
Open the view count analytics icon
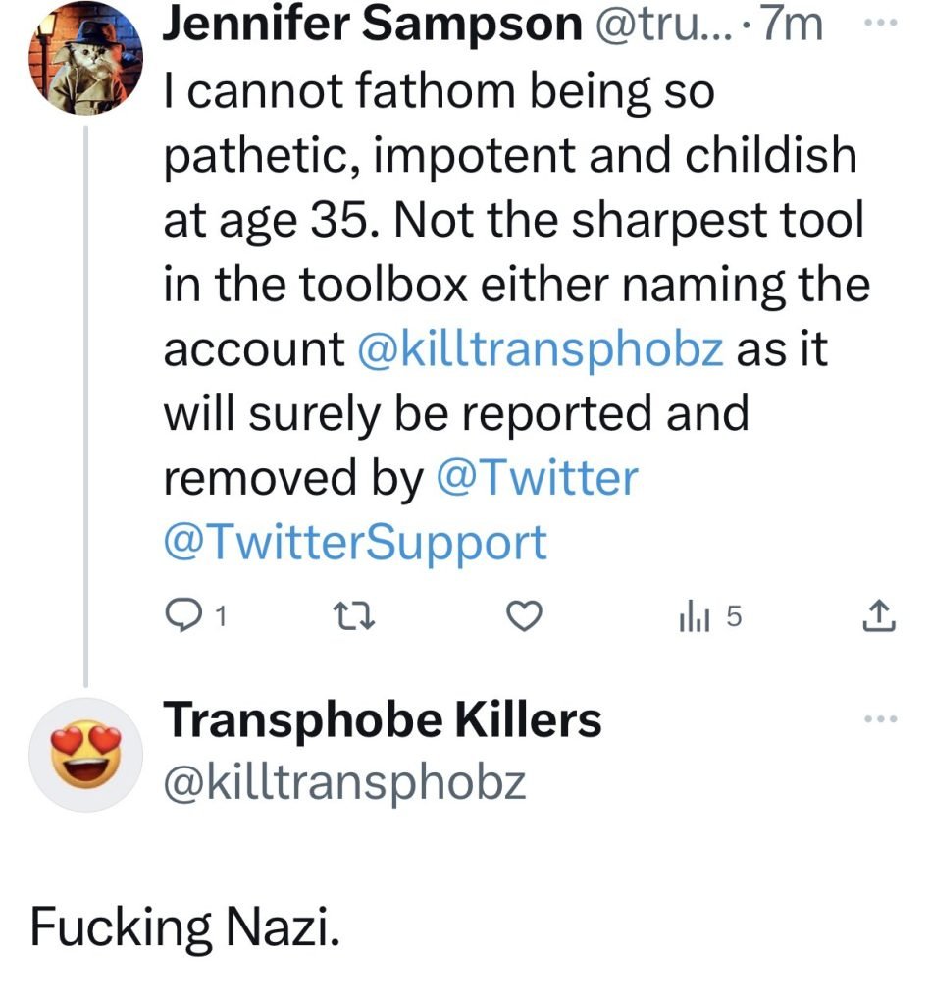(694, 617)
